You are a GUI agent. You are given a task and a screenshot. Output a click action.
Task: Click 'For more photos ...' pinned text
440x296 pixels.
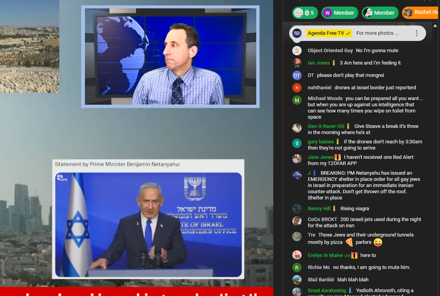click(x=377, y=33)
